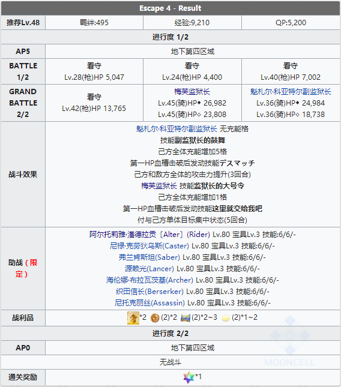Open 尼托克丽丝(Assassin) support link
Viewport: 341px width, 387px height.
(x=149, y=302)
